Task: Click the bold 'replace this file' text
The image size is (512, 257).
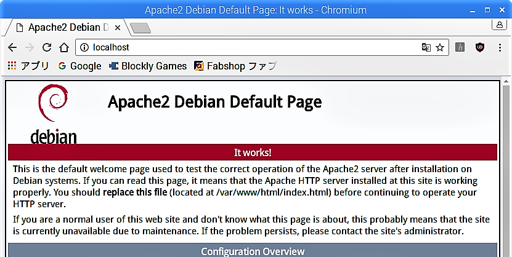Action: click(x=135, y=192)
